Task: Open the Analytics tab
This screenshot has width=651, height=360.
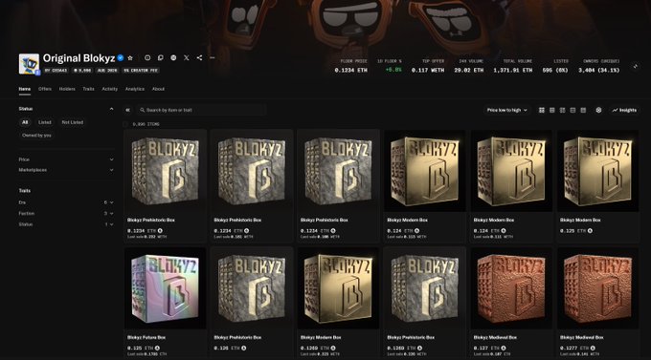Action: point(135,89)
